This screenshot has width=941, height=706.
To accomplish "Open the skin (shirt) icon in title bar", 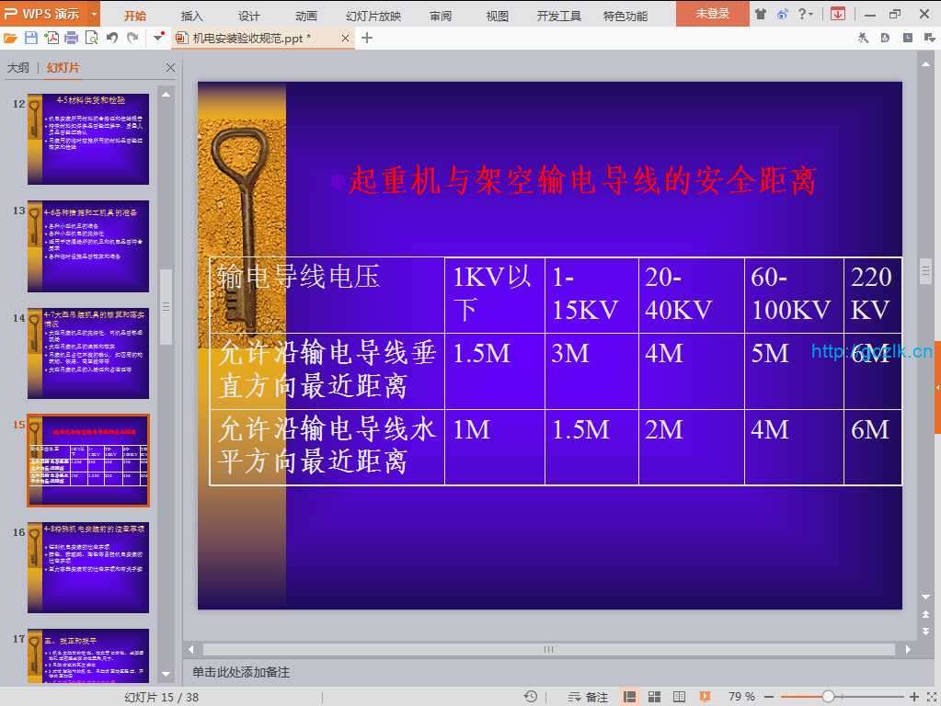I will coord(760,14).
